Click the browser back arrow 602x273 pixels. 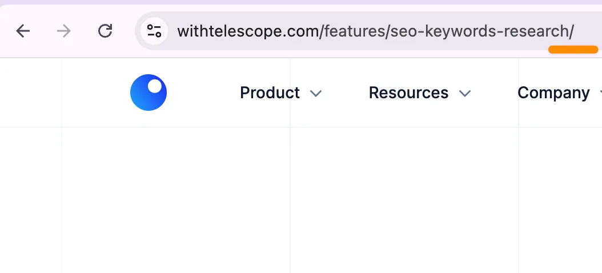pyautogui.click(x=23, y=31)
